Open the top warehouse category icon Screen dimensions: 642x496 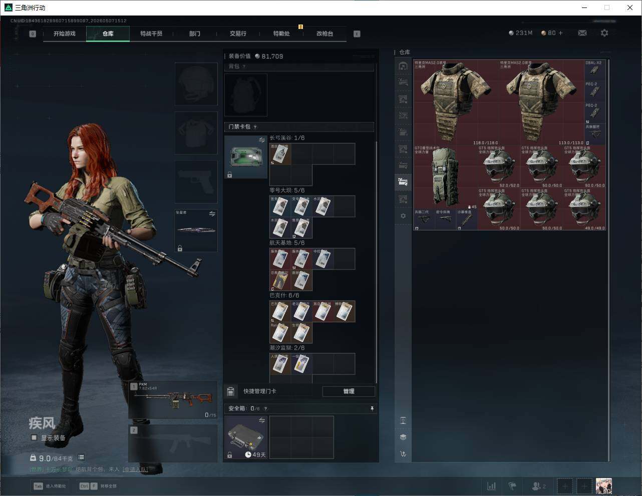(403, 66)
